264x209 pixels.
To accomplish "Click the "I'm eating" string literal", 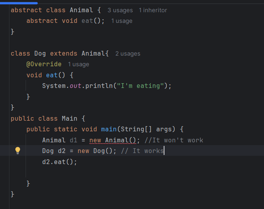I will 140,86.
